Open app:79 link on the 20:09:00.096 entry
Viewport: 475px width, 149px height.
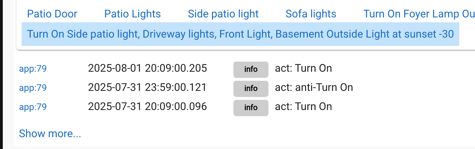(x=33, y=107)
